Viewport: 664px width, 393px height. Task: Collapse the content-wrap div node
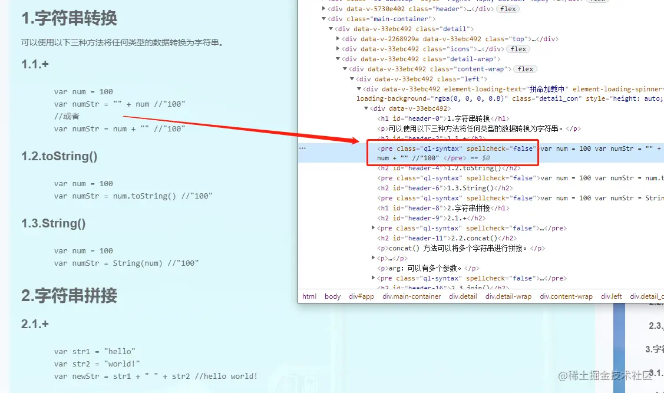[345, 68]
